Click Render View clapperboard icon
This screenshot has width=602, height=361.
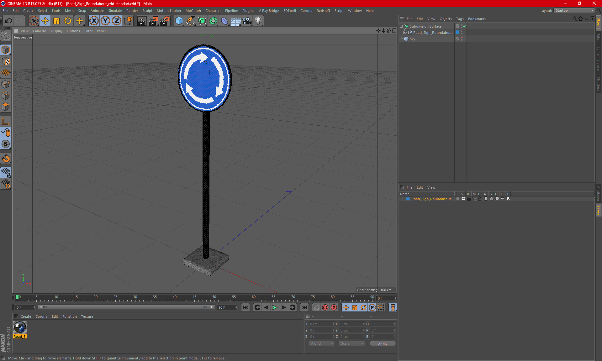click(x=142, y=21)
